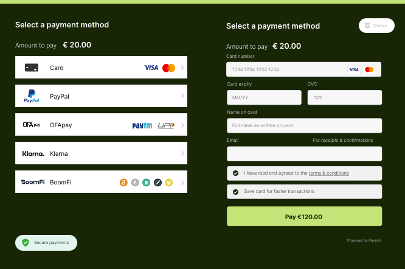The width and height of the screenshot is (405, 269).
Task: Open the BoomFi option chevron
Action: point(182,183)
